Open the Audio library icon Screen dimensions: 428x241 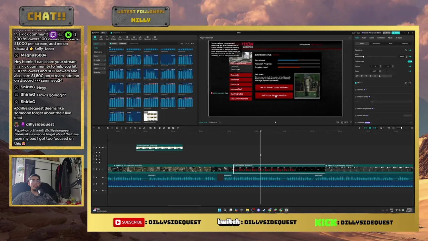coord(101,37)
